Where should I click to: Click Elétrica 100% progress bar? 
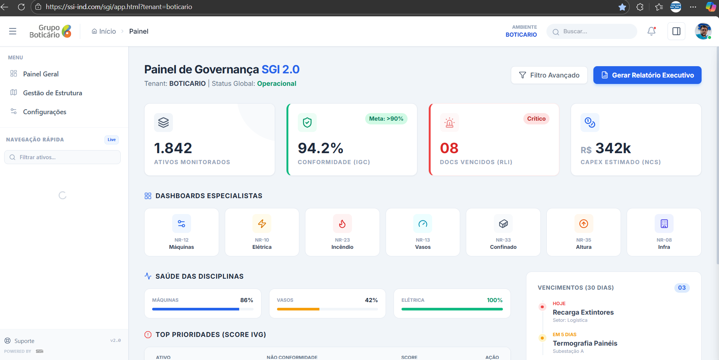452,309
